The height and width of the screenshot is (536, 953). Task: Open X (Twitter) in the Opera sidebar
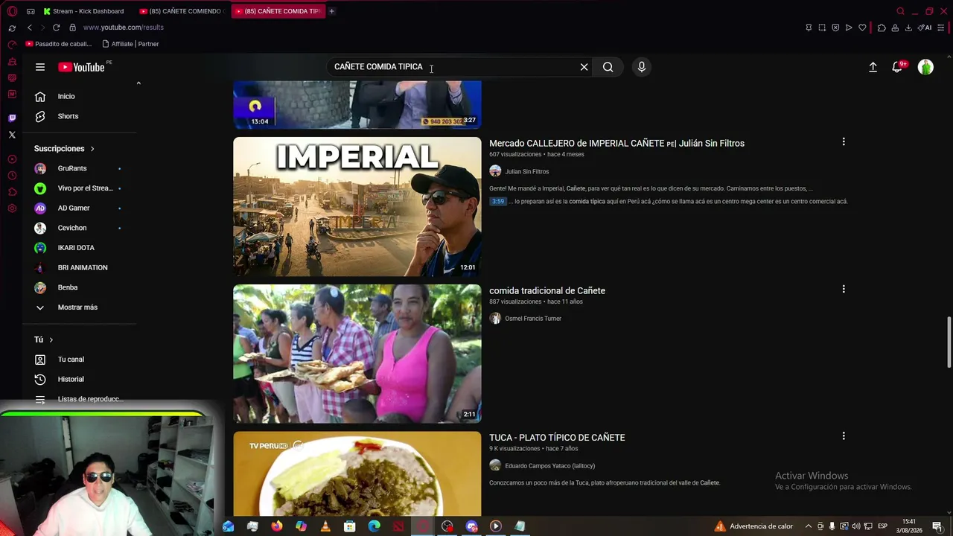point(12,135)
